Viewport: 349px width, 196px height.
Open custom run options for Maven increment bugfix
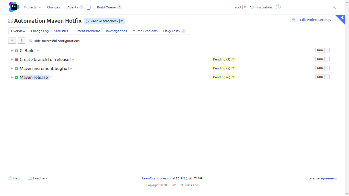point(327,68)
